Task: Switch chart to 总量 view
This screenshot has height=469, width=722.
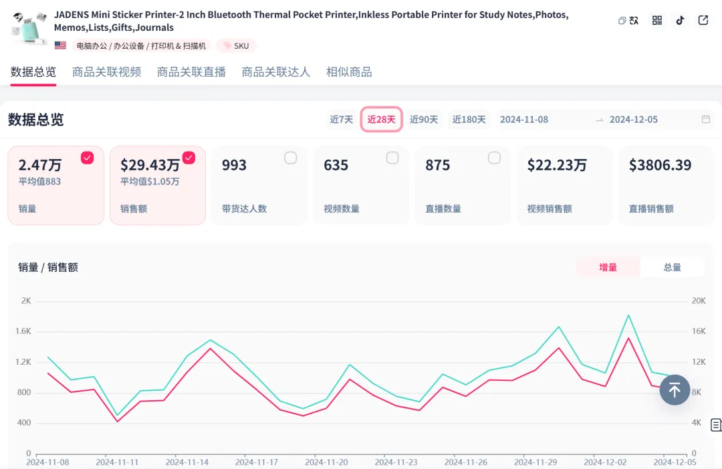Action: 672,267
